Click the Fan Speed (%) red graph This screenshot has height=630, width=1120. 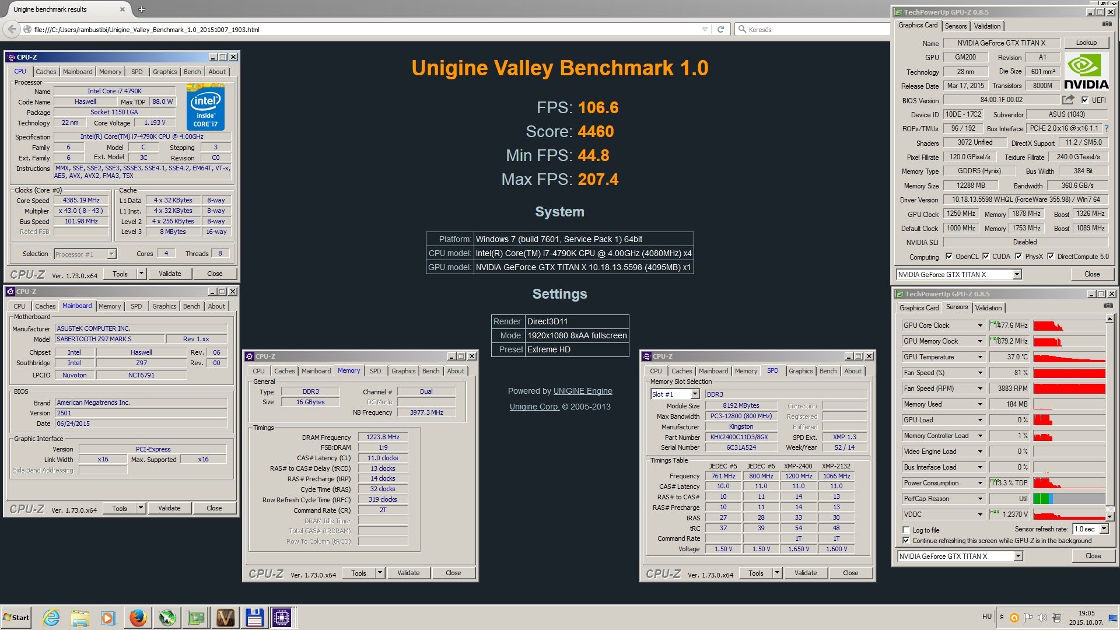pyautogui.click(x=1069, y=373)
